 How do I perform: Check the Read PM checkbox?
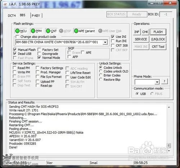[x=14, y=68]
